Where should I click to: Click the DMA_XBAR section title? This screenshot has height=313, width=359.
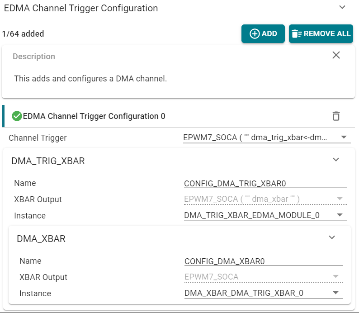point(41,239)
